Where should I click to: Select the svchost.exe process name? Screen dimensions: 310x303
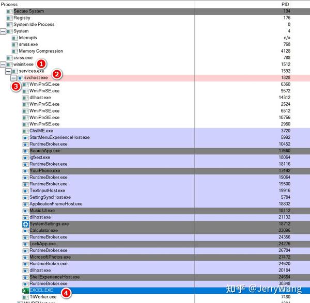pyautogui.click(x=36, y=77)
